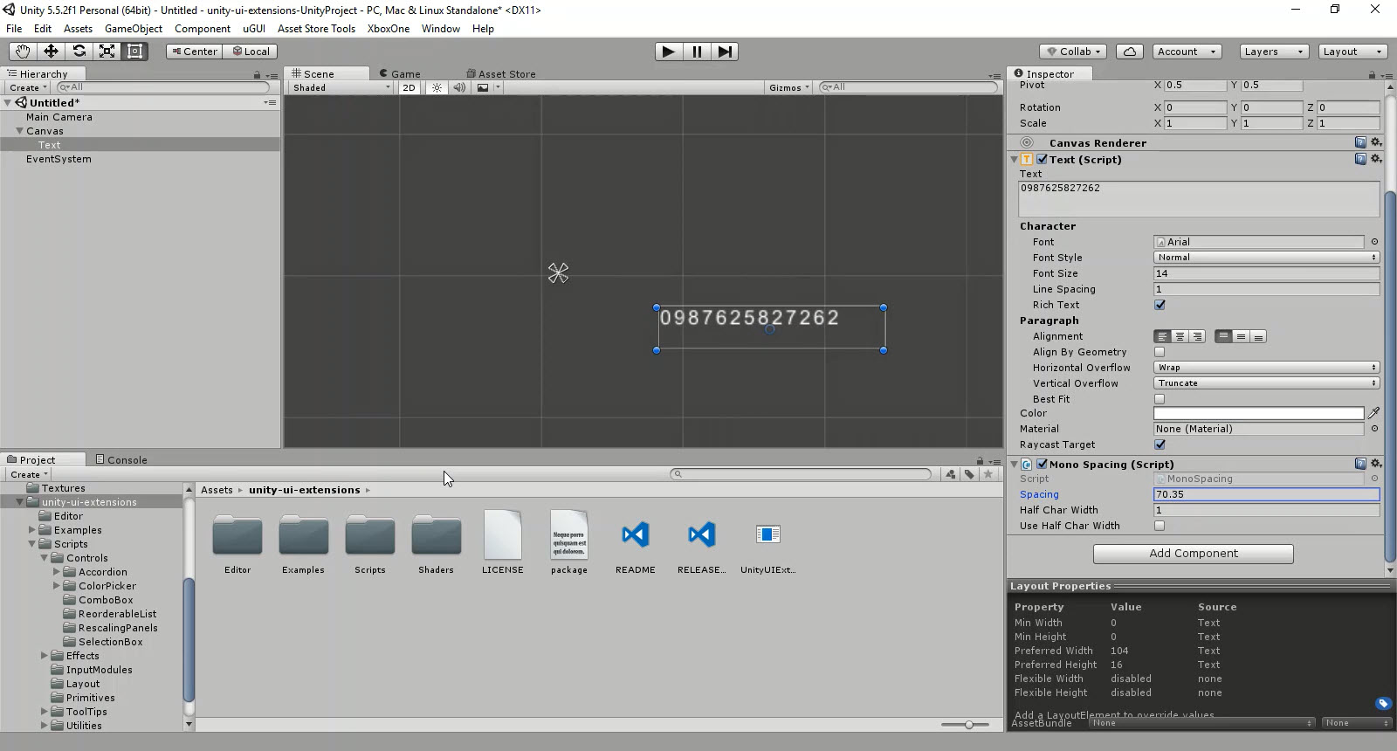Open the Gizmos dropdown
Image resolution: width=1397 pixels, height=751 pixels.
[x=789, y=87]
